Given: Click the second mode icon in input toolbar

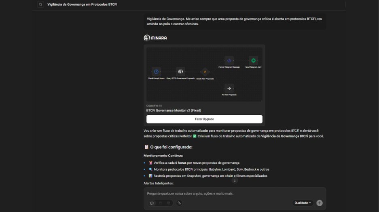Looking at the screenshot, I should point(160,203).
